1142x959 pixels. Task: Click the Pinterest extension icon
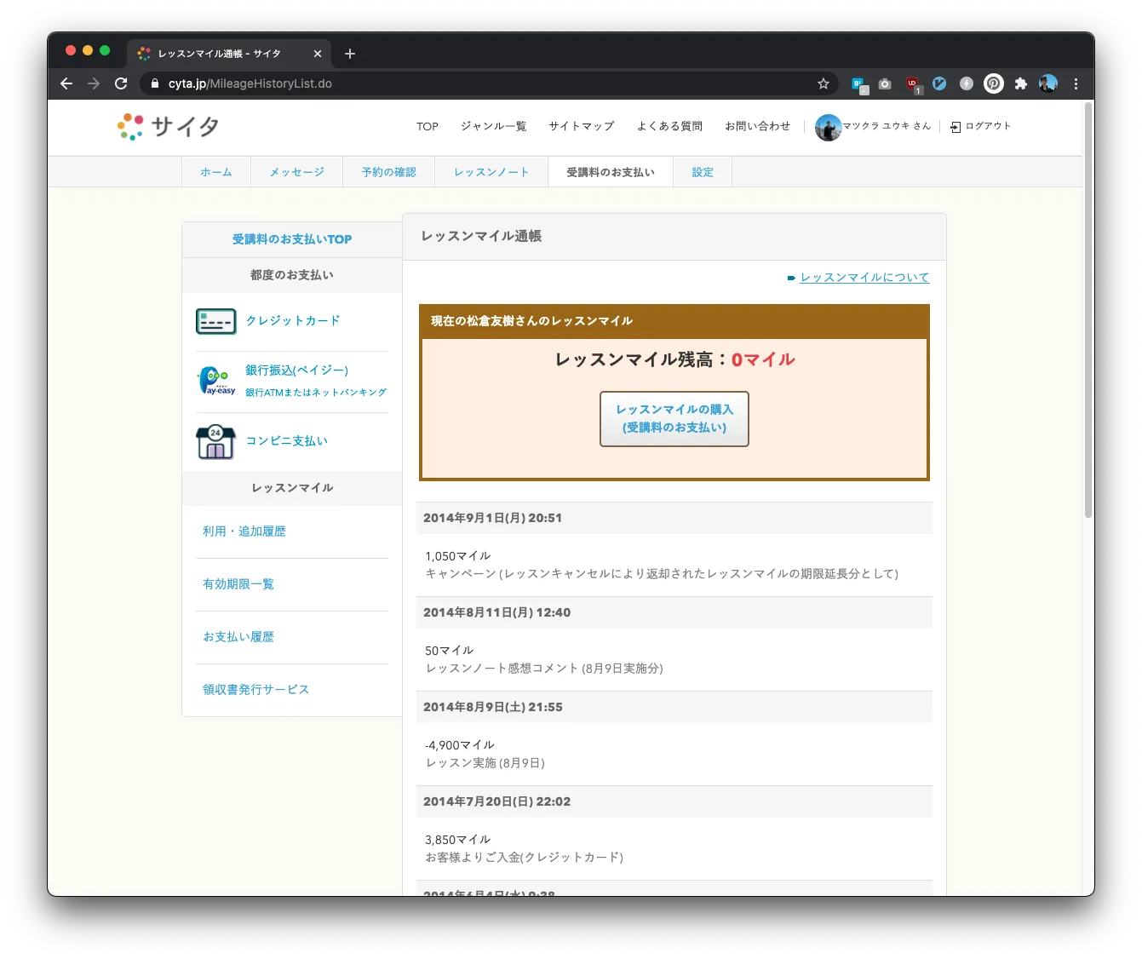click(x=993, y=83)
